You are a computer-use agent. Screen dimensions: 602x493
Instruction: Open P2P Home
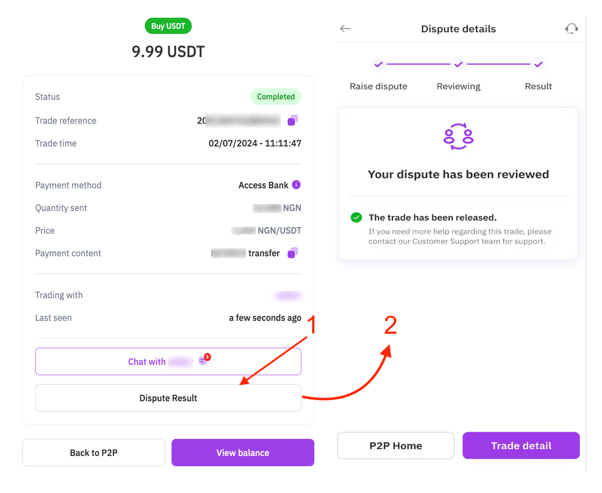396,446
